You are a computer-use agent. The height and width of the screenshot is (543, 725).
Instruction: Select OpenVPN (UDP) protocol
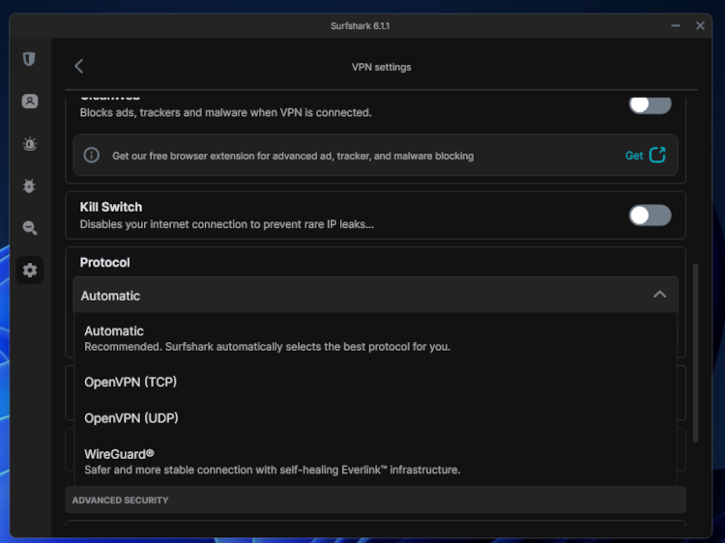point(375,417)
